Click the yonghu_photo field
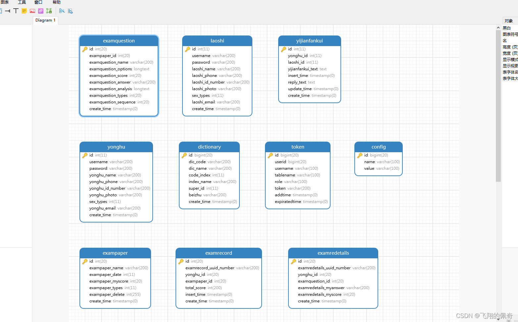The width and height of the screenshot is (518, 322). 116,195
